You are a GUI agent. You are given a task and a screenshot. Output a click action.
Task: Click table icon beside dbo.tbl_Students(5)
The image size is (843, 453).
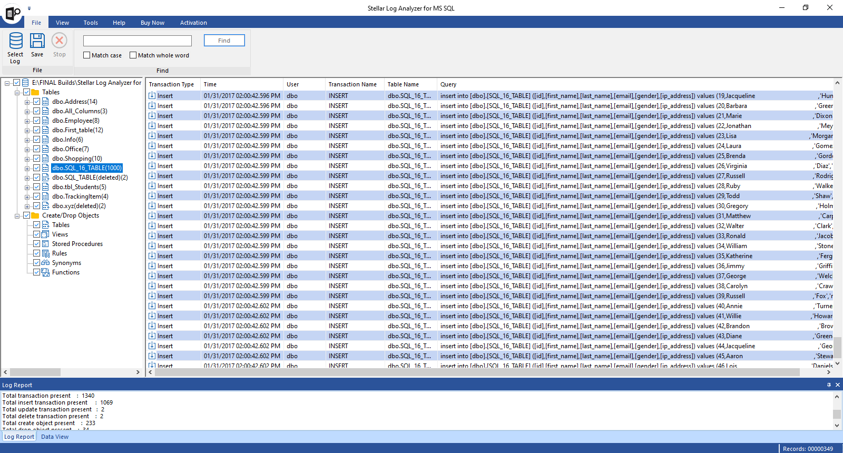point(46,187)
